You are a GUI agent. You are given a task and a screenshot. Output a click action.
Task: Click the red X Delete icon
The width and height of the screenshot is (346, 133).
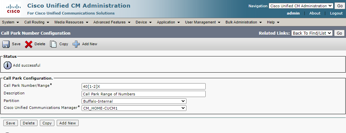(x=29, y=44)
